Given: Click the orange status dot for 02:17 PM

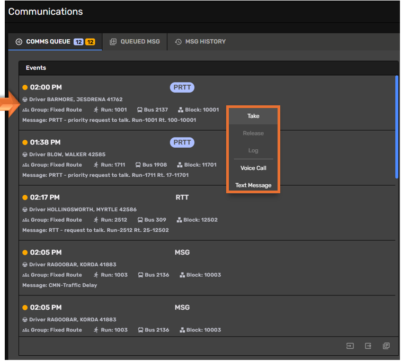Looking at the screenshot, I should pyautogui.click(x=25, y=197).
